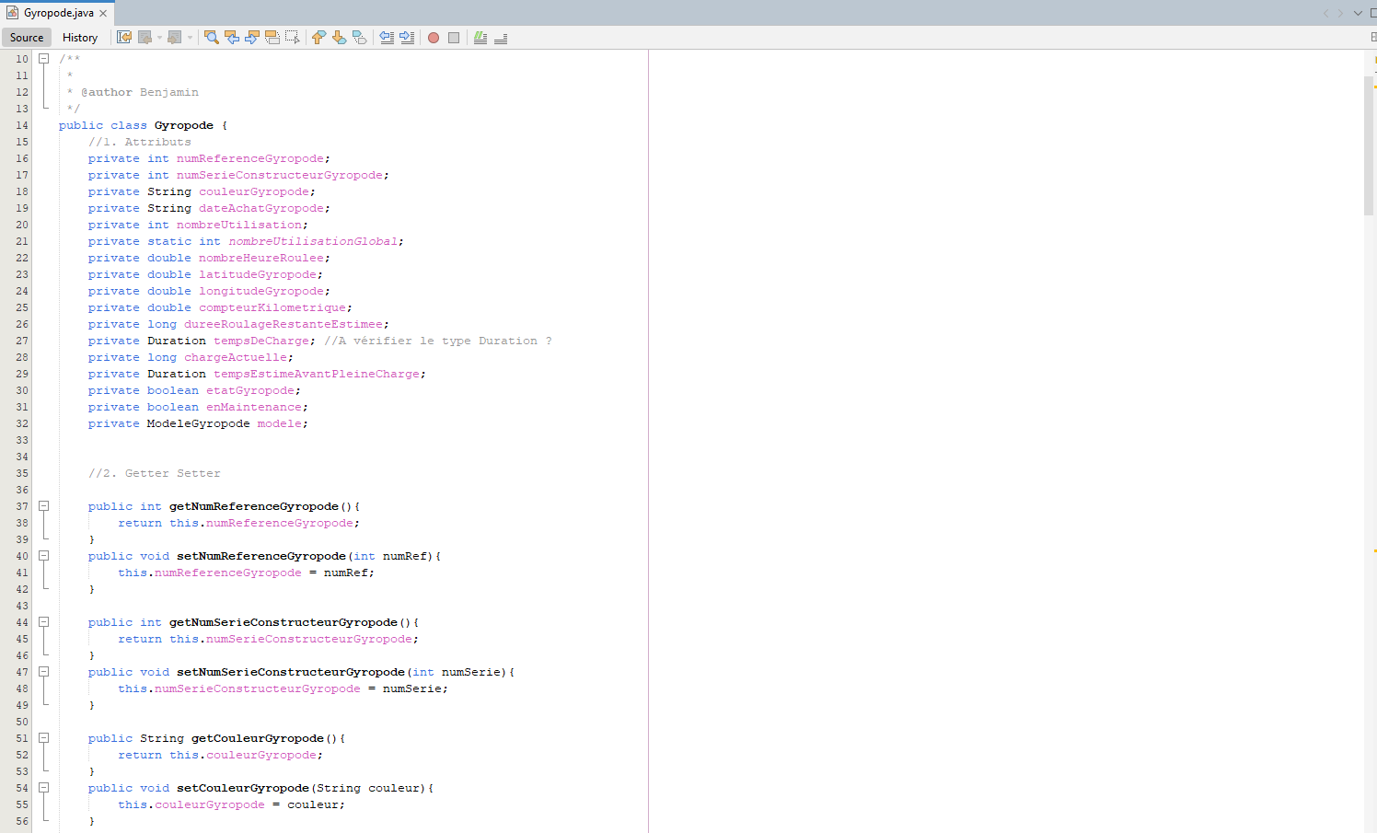Image resolution: width=1377 pixels, height=833 pixels.
Task: Open the Forward history dropdown arrow
Action: [x=190, y=38]
